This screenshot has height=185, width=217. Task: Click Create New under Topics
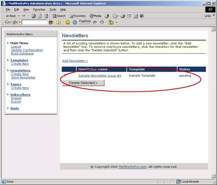click(x=20, y=88)
